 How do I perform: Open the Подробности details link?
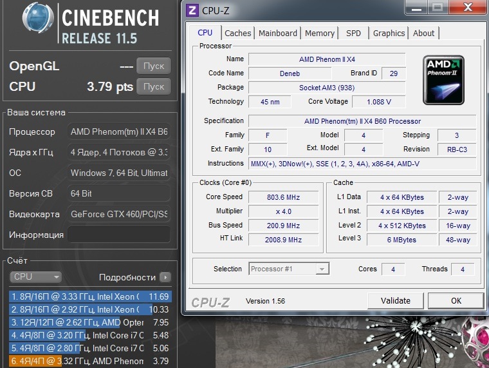coord(127,277)
